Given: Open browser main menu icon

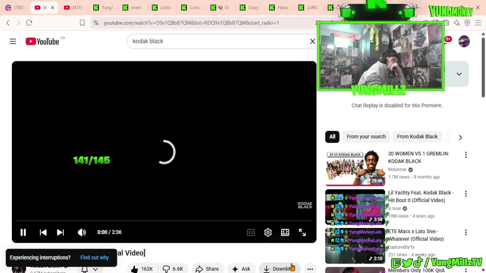Looking at the screenshot, I should (478, 23).
